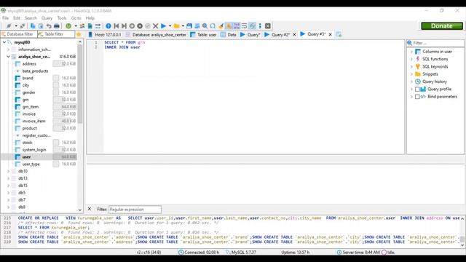The image size is (466, 262).
Task: Toggle the wrap long lines icon
Action: (245, 26)
